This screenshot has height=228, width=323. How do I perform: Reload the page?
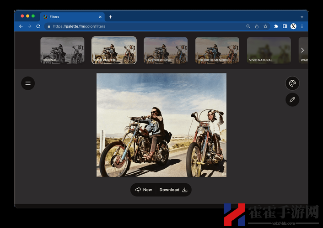[x=38, y=26]
